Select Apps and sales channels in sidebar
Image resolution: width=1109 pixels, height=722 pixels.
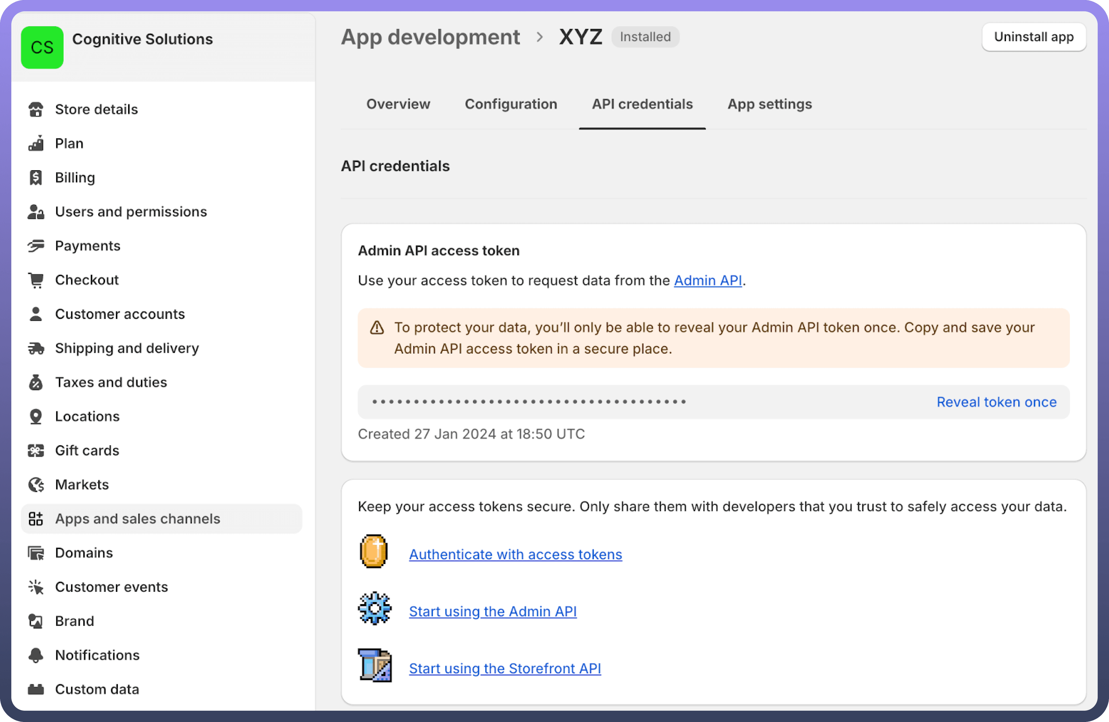click(x=137, y=519)
